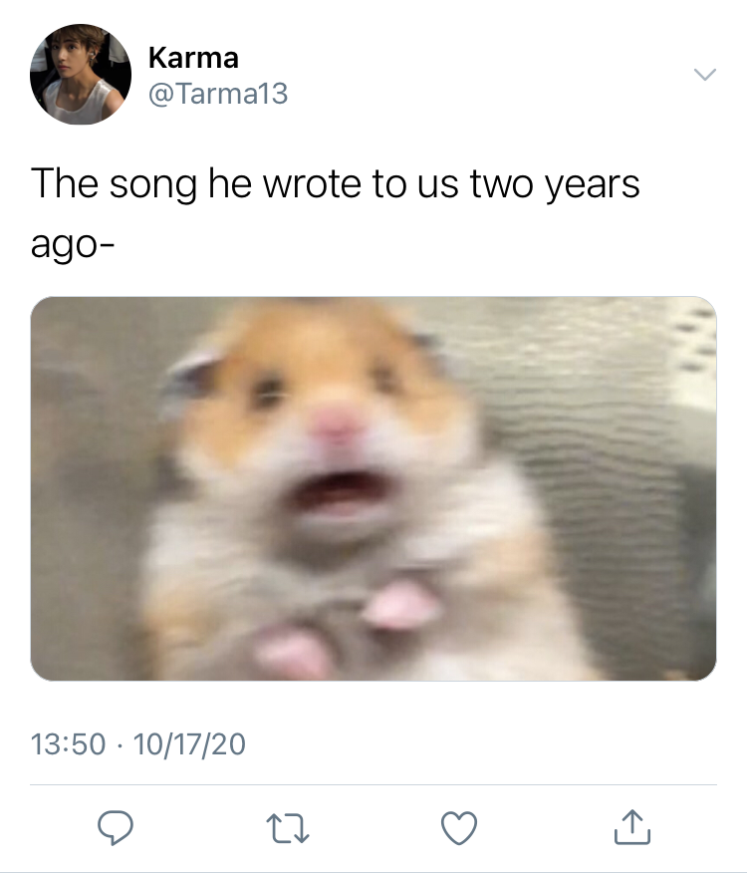View the blurry hamster image full size
The image size is (747, 873).
[373, 488]
